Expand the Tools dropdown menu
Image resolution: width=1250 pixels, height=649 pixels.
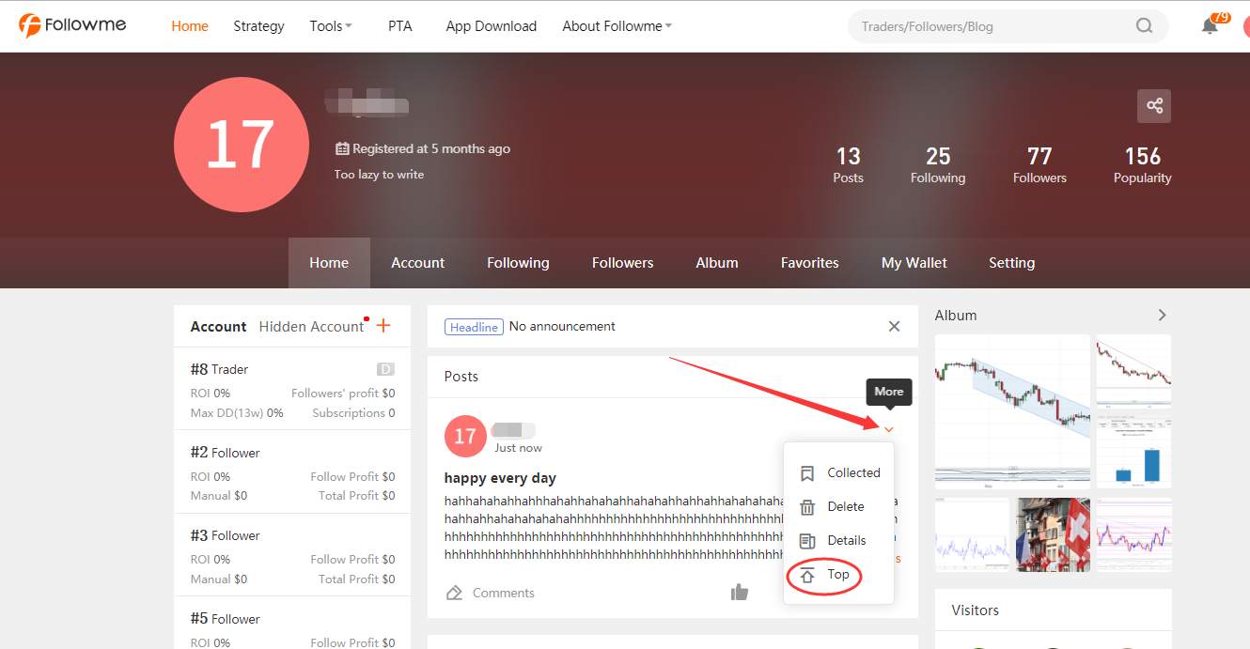(331, 26)
